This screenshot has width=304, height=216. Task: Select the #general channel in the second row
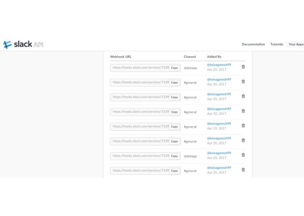[190, 83]
